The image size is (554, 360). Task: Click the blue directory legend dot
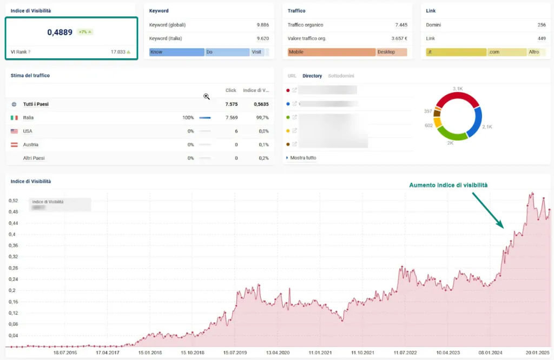pyautogui.click(x=288, y=104)
